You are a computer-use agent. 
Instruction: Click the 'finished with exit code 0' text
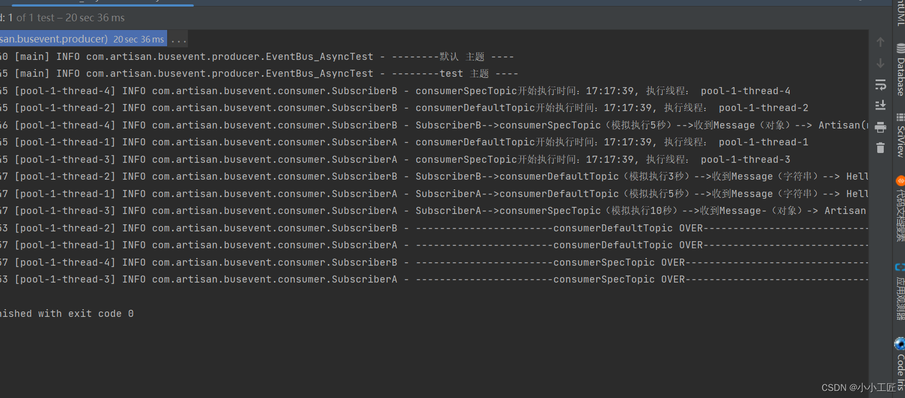(x=67, y=314)
